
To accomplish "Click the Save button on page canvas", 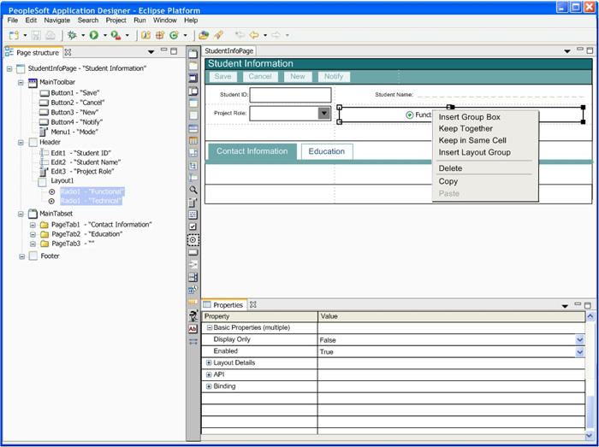I will point(222,76).
